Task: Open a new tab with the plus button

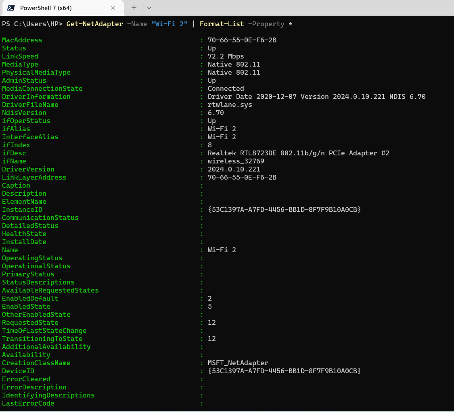Action: pos(133,8)
